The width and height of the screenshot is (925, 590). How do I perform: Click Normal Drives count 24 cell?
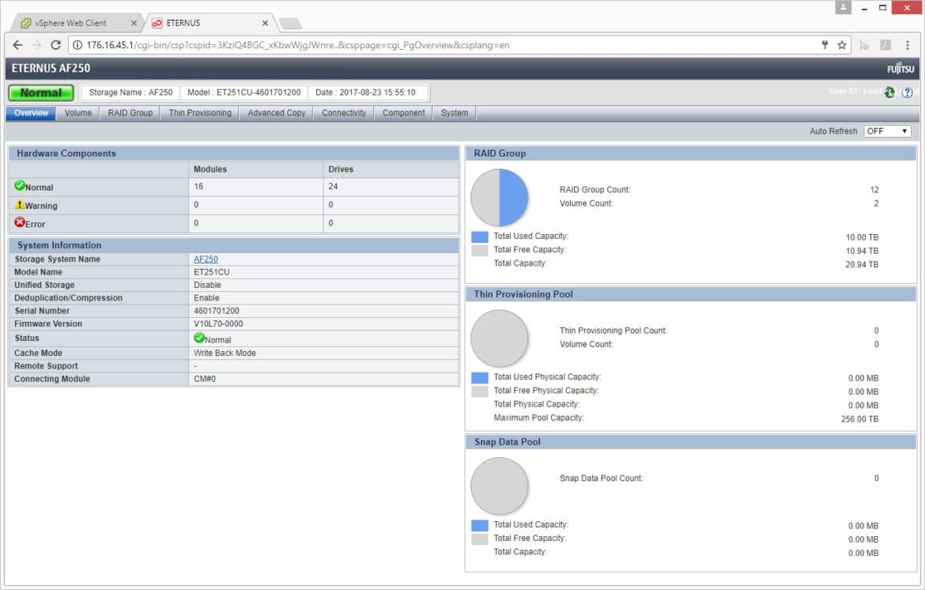[x=391, y=187]
